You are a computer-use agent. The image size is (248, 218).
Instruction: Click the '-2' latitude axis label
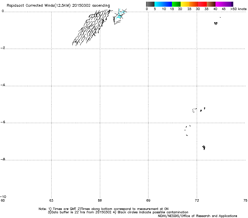[x=3, y=48]
